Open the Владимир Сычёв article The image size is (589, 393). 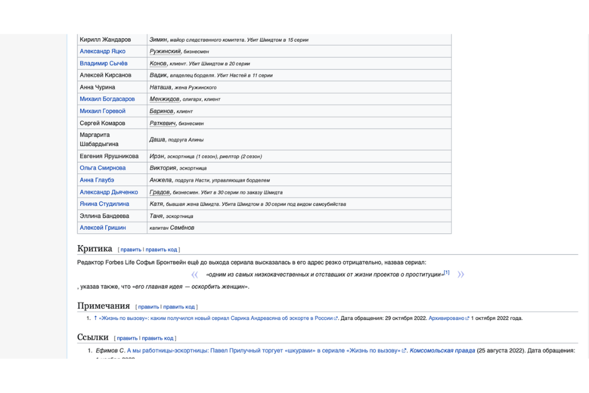tap(103, 63)
